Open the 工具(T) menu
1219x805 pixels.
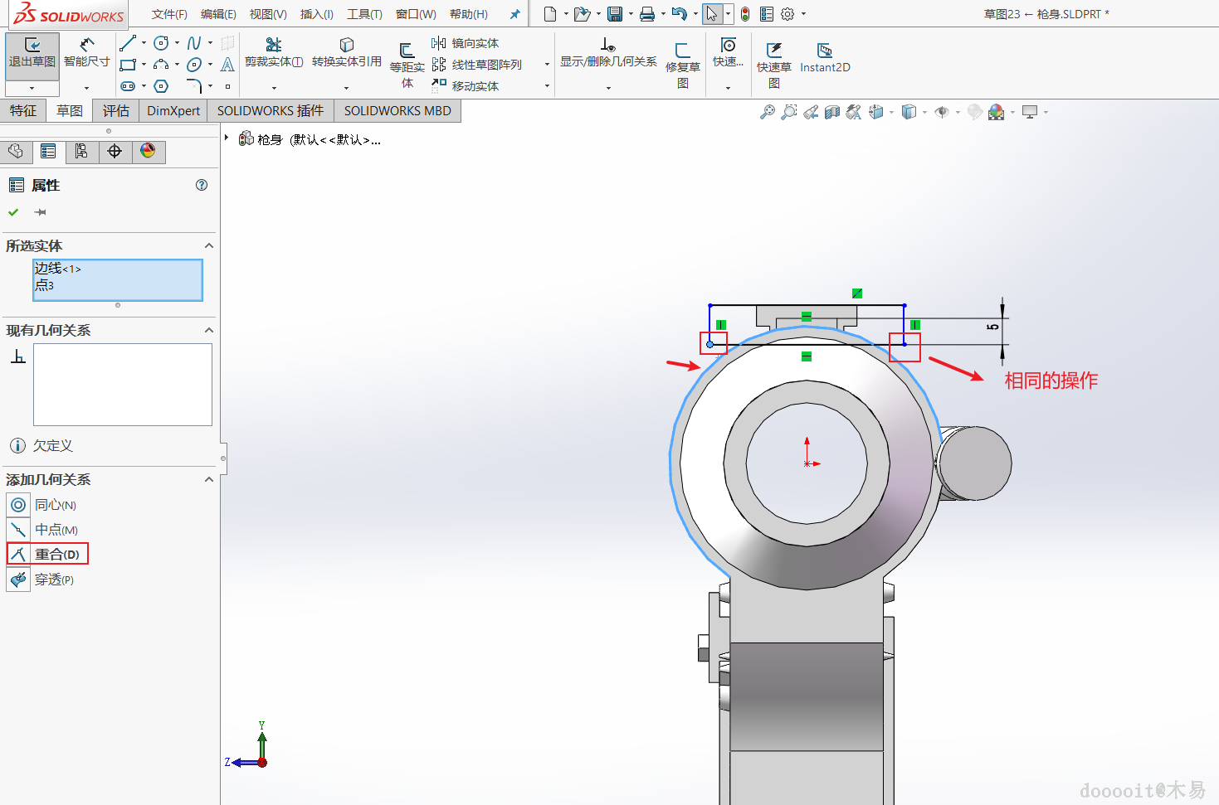[364, 14]
